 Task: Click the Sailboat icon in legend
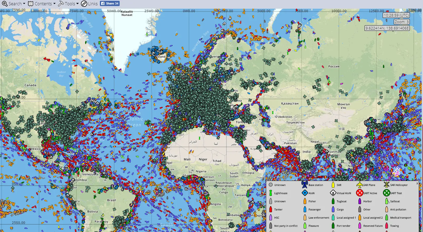(x=387, y=201)
